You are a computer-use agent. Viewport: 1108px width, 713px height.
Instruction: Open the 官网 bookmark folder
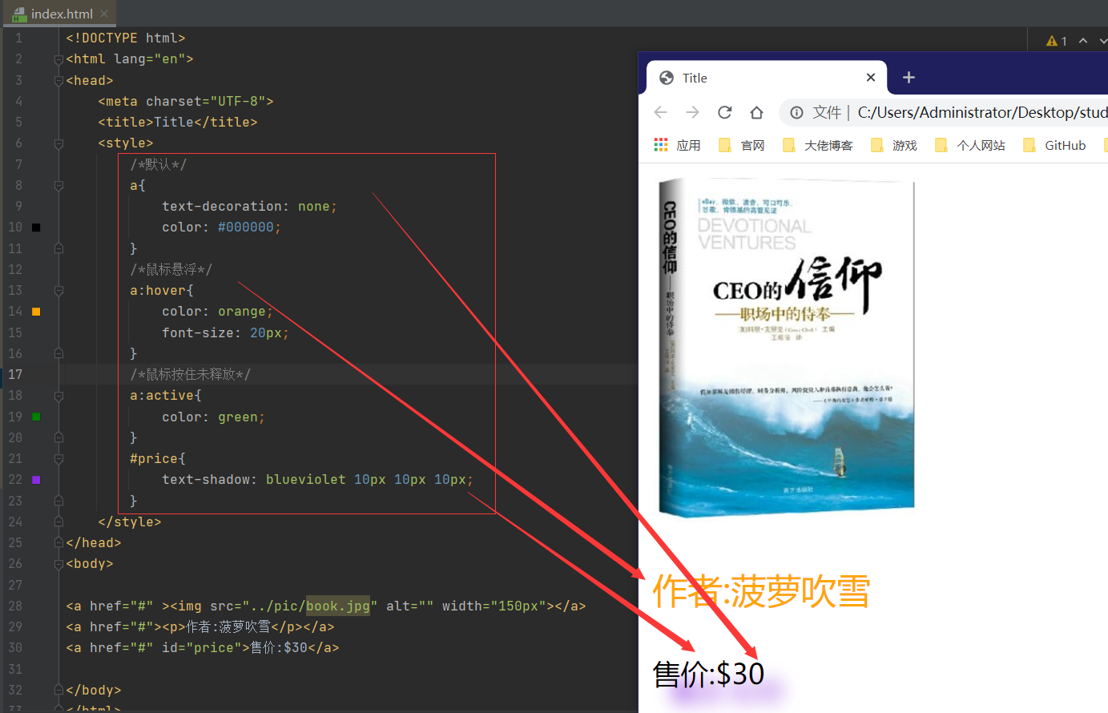(x=742, y=145)
